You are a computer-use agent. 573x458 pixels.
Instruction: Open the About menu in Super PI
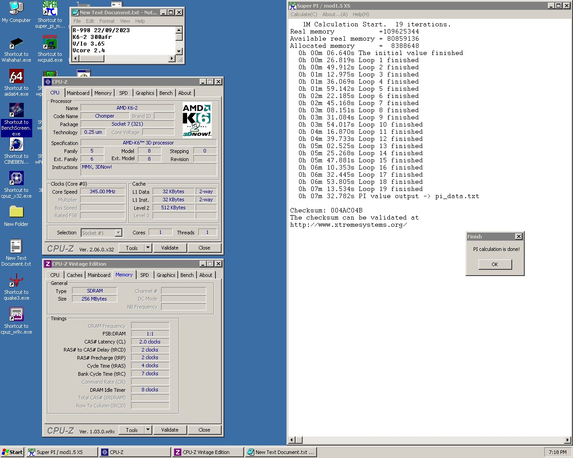335,14
